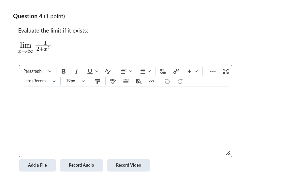Screen dimensions: 283x179
Task: Open the text color picker
Action: pos(108,71)
